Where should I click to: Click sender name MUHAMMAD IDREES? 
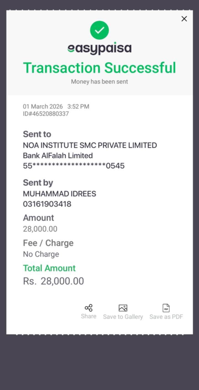tap(59, 194)
